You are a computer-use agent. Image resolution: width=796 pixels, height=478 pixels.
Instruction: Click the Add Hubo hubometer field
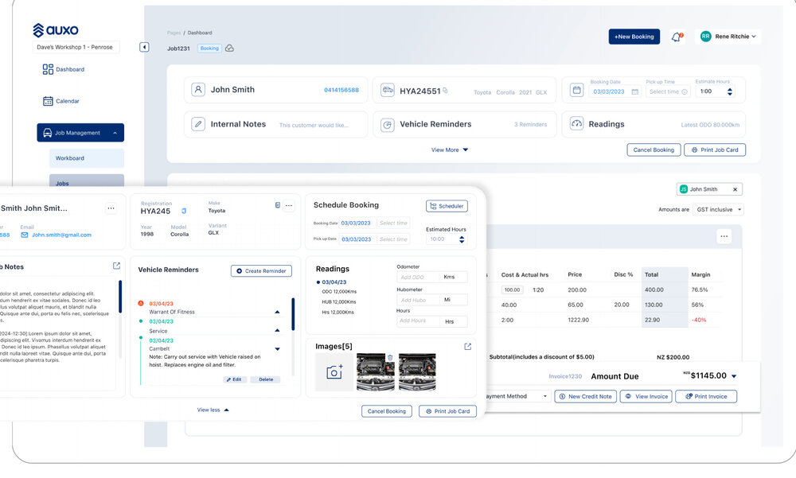click(x=419, y=300)
